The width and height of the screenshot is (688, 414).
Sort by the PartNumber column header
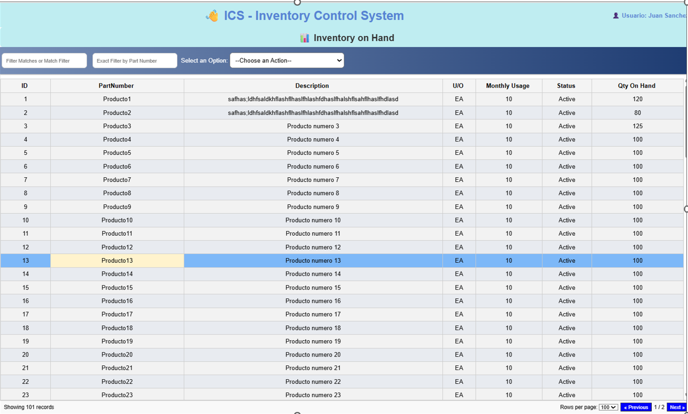click(116, 86)
